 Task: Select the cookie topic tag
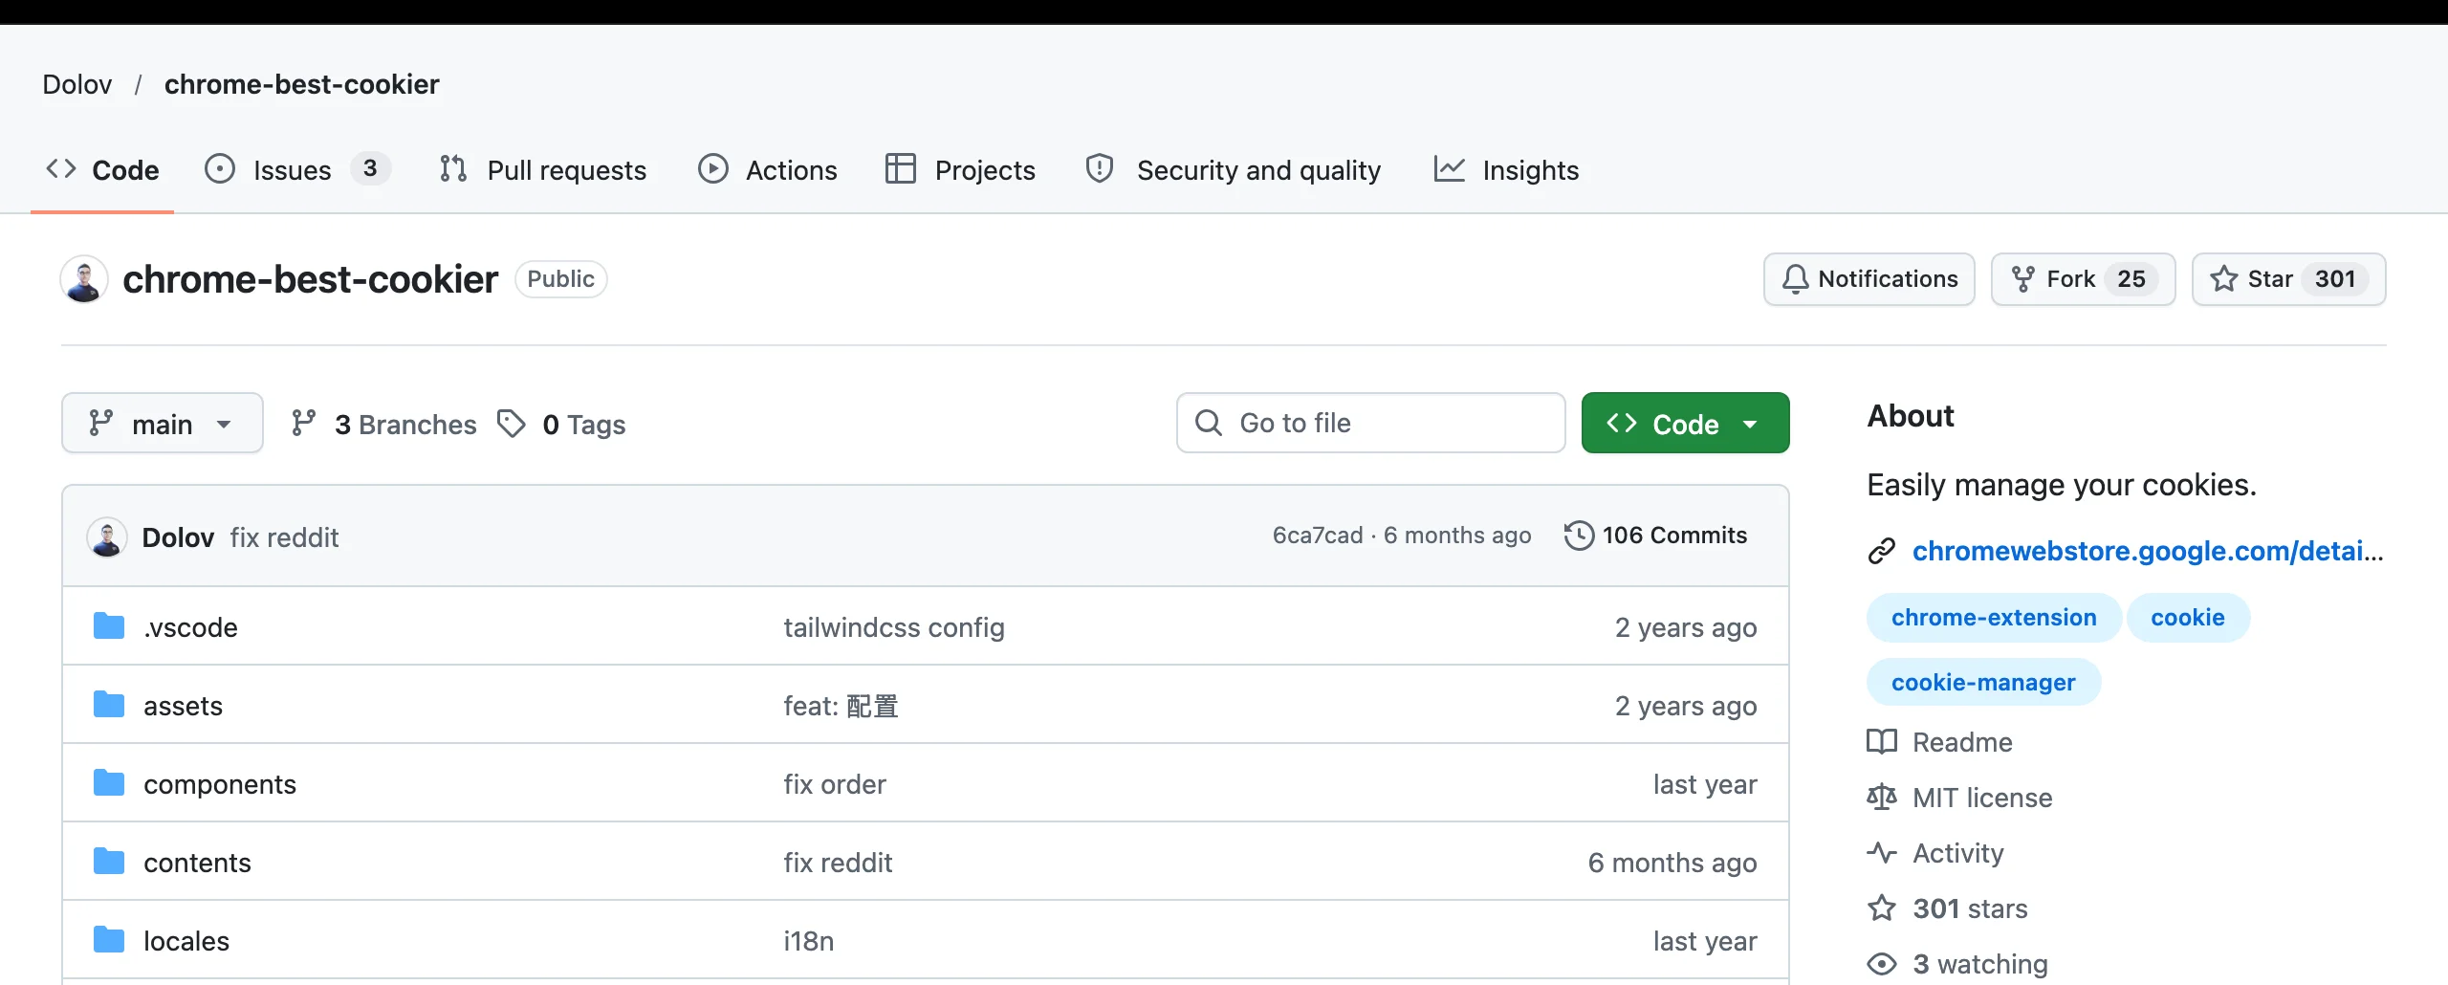click(x=2188, y=618)
